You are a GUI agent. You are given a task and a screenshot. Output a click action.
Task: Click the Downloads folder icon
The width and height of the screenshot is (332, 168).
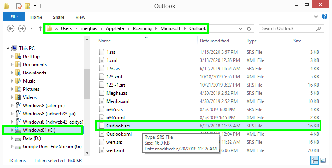[18, 73]
